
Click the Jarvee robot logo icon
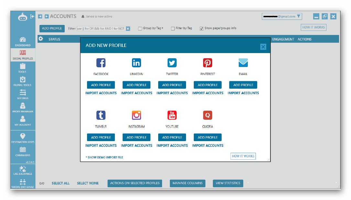click(x=23, y=17)
